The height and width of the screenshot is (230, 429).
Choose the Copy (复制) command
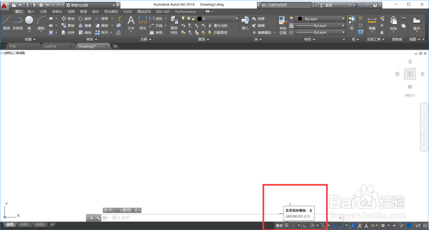point(68,25)
